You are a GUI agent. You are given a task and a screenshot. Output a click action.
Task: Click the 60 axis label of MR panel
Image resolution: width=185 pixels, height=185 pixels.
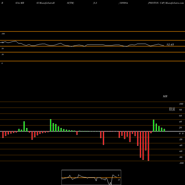pos(181,116)
